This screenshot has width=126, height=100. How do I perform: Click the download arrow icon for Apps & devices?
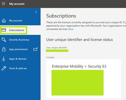point(3,59)
